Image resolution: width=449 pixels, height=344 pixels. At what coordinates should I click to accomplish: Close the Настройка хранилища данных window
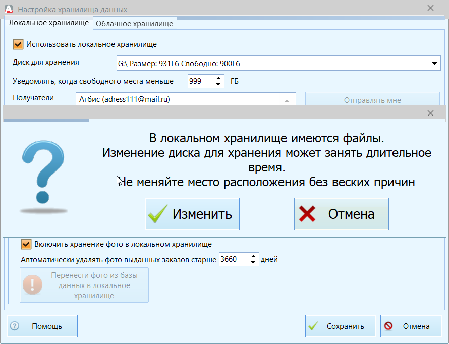pyautogui.click(x=430, y=8)
